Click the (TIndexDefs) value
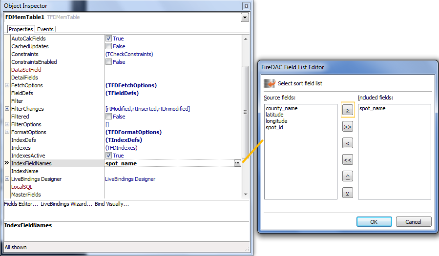Image resolution: width=439 pixels, height=256 pixels. 124,140
